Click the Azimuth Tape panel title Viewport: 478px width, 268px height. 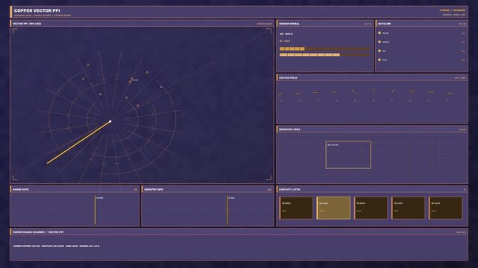(x=154, y=190)
